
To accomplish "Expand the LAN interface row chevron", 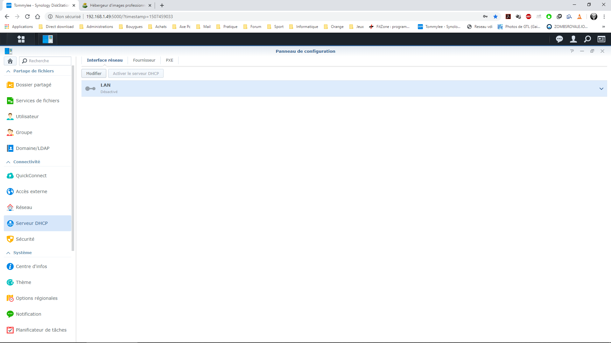I will pyautogui.click(x=601, y=89).
